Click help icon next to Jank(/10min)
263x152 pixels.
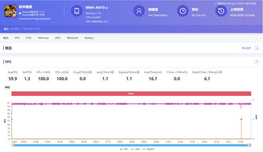tap(112, 72)
